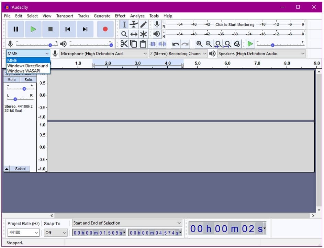Open the Microphone recording device dropdown
The height and width of the screenshot is (248, 324).
(104, 54)
